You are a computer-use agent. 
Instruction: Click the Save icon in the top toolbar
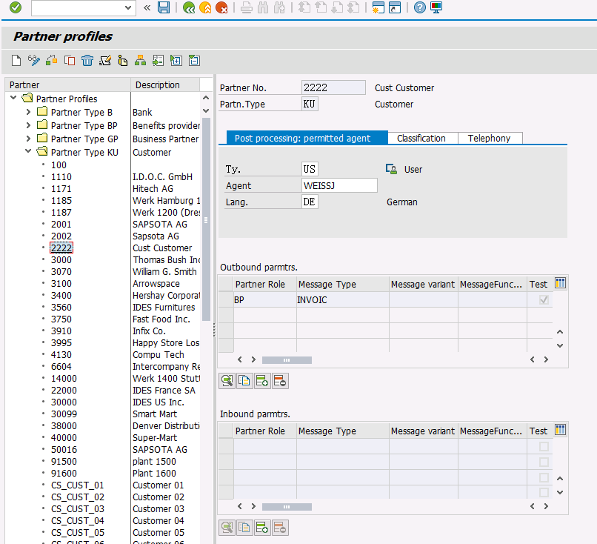point(164,7)
